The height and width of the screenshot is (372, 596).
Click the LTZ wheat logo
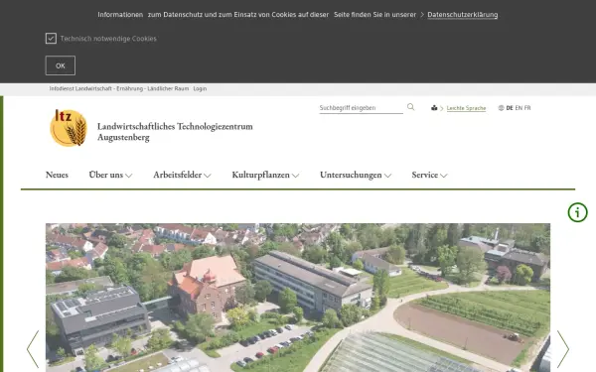pyautogui.click(x=69, y=128)
